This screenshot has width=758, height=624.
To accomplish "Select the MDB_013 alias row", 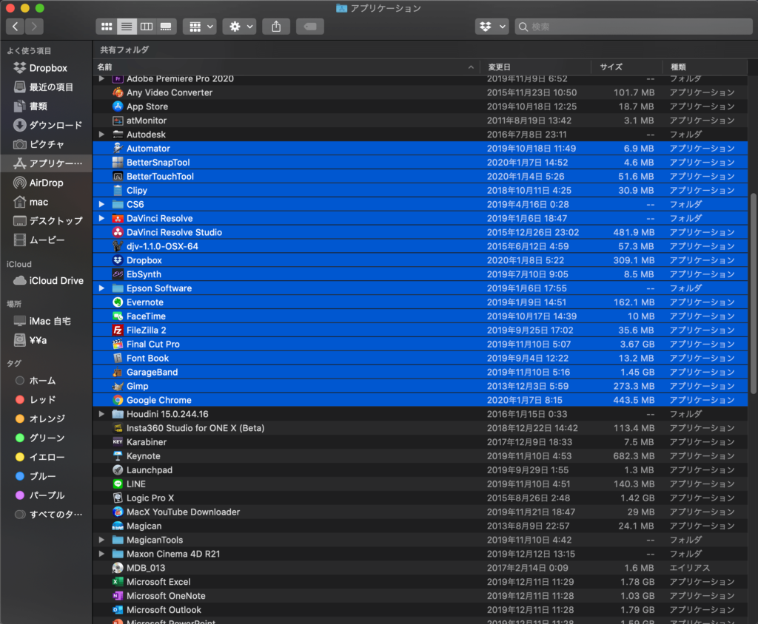I will (x=420, y=568).
